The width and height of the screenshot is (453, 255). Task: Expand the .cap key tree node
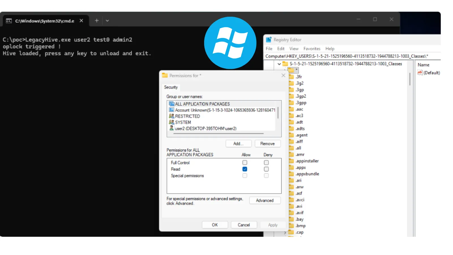coord(285,232)
